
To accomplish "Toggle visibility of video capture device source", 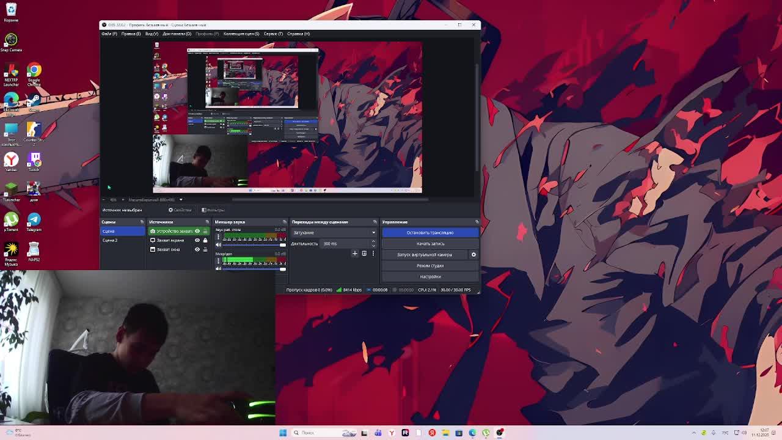I will tap(197, 231).
